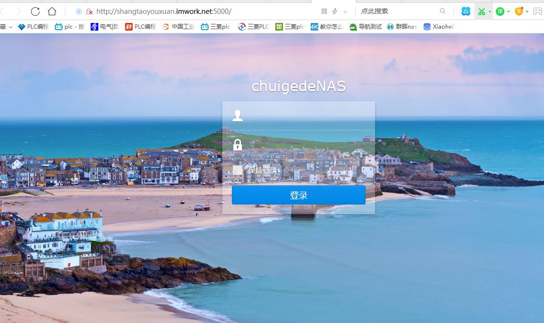The height and width of the screenshot is (323, 544).
Task: Focus the 点此搜索 search box
Action: (x=399, y=11)
